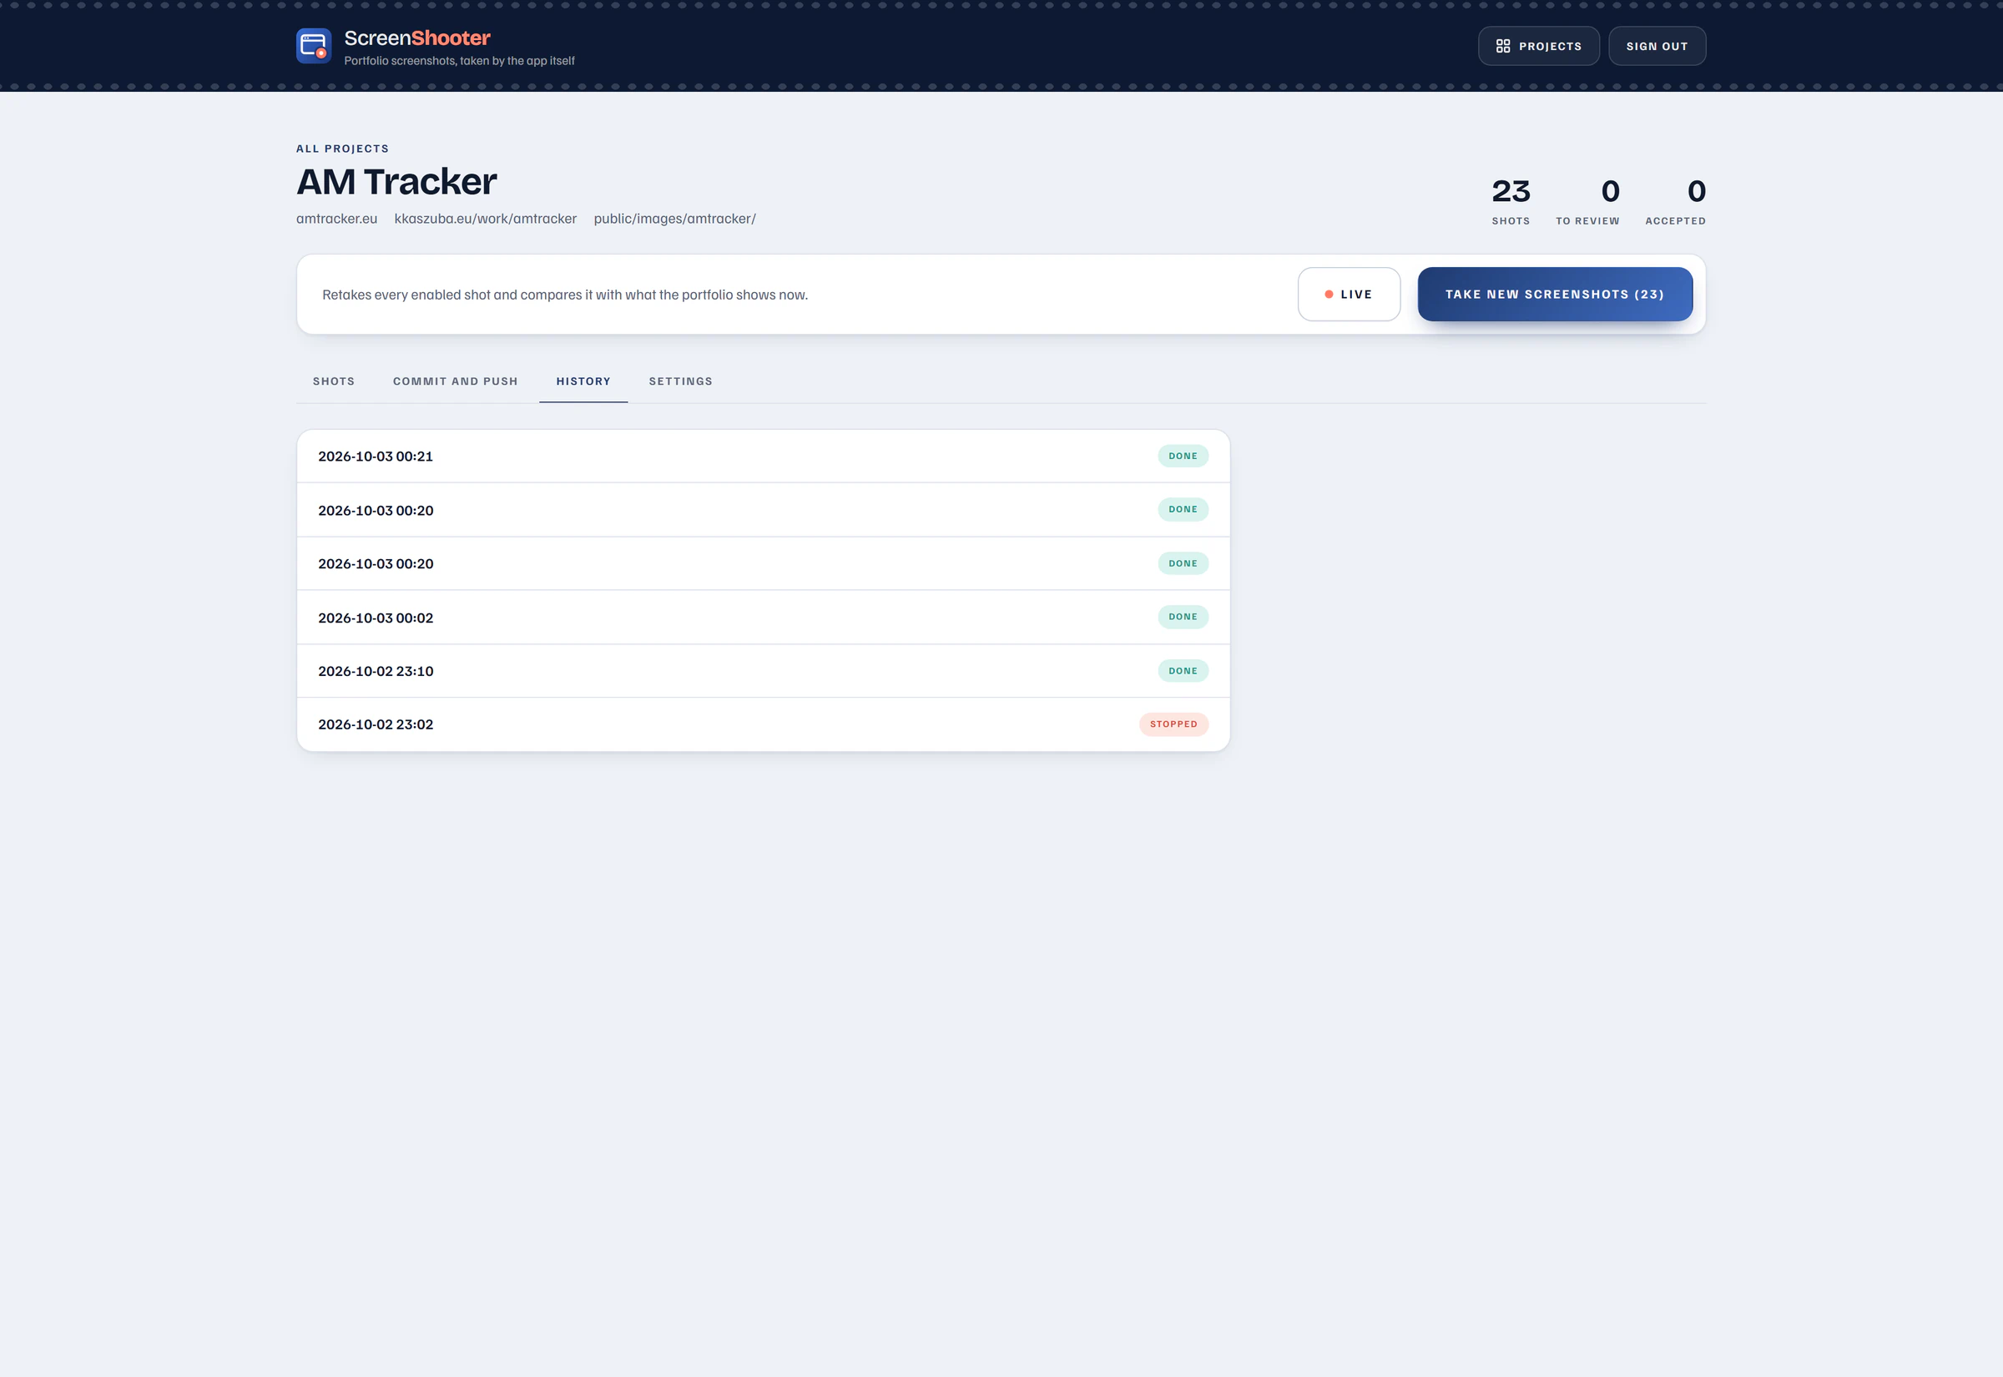2003x1377 pixels.
Task: Click the grid icon in Projects button
Action: [1503, 46]
